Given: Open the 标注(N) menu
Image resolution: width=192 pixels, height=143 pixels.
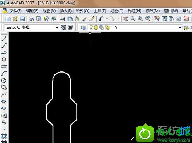Looking at the screenshot, I should (135, 11).
